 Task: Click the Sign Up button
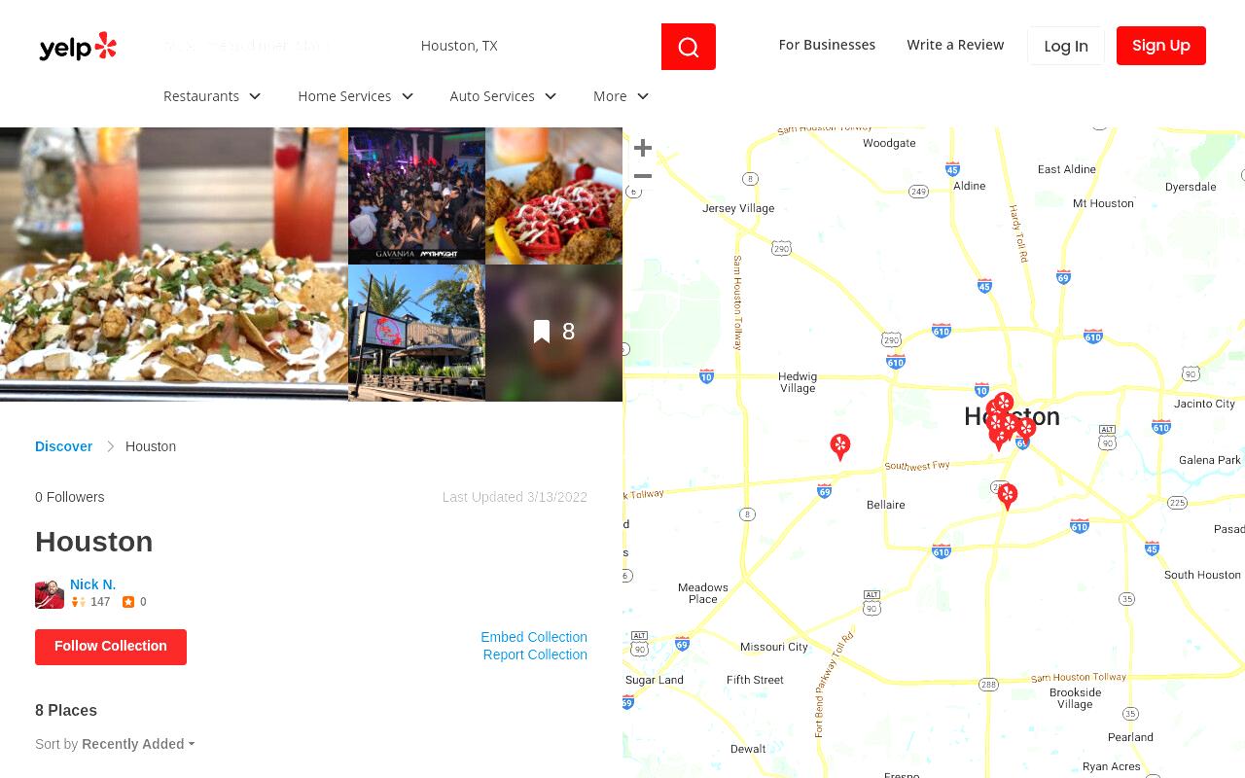pyautogui.click(x=1161, y=46)
